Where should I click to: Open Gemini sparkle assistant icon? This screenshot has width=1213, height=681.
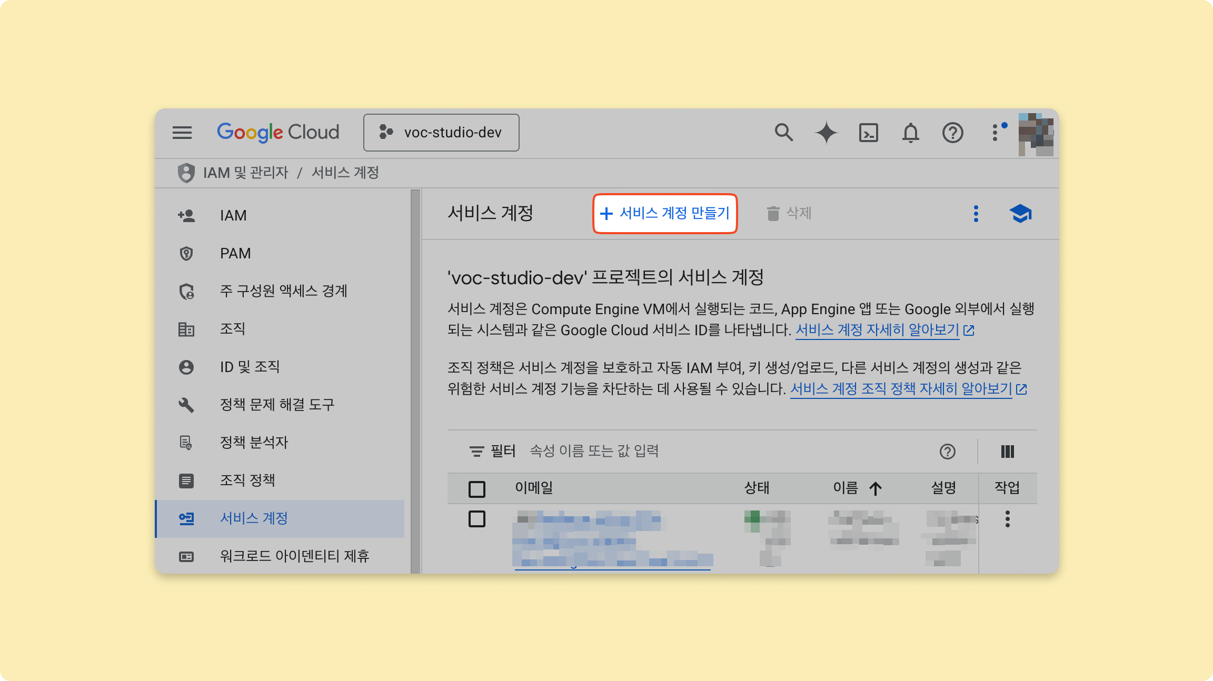coord(826,132)
